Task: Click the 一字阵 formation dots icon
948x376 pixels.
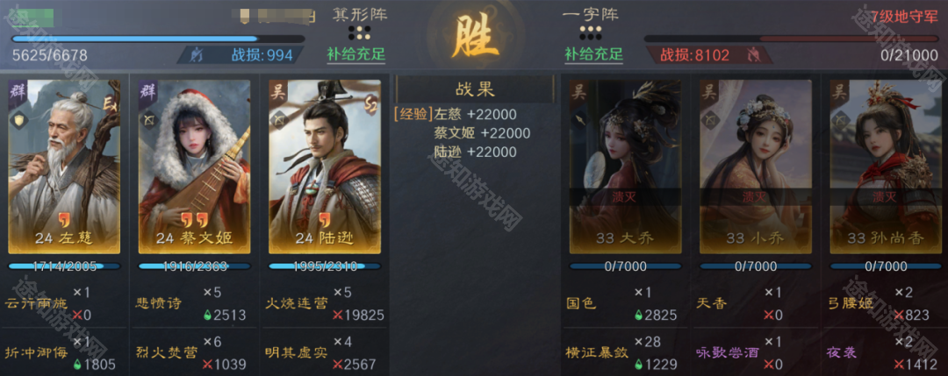Action: coord(592,32)
